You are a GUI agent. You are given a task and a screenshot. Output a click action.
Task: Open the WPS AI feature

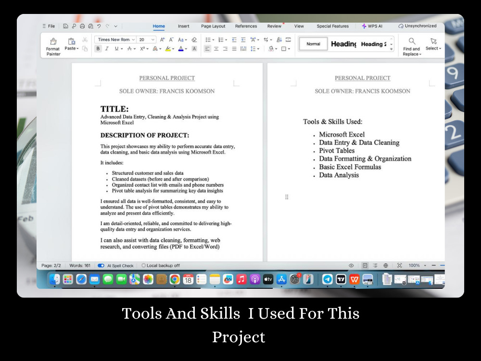click(x=372, y=26)
